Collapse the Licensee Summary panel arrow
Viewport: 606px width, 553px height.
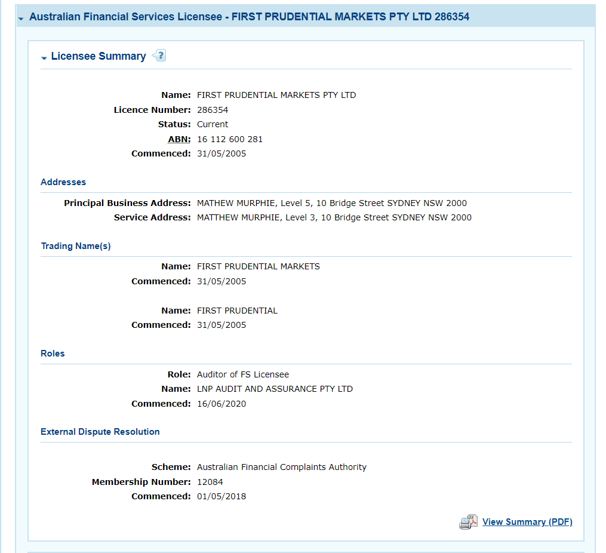44,58
